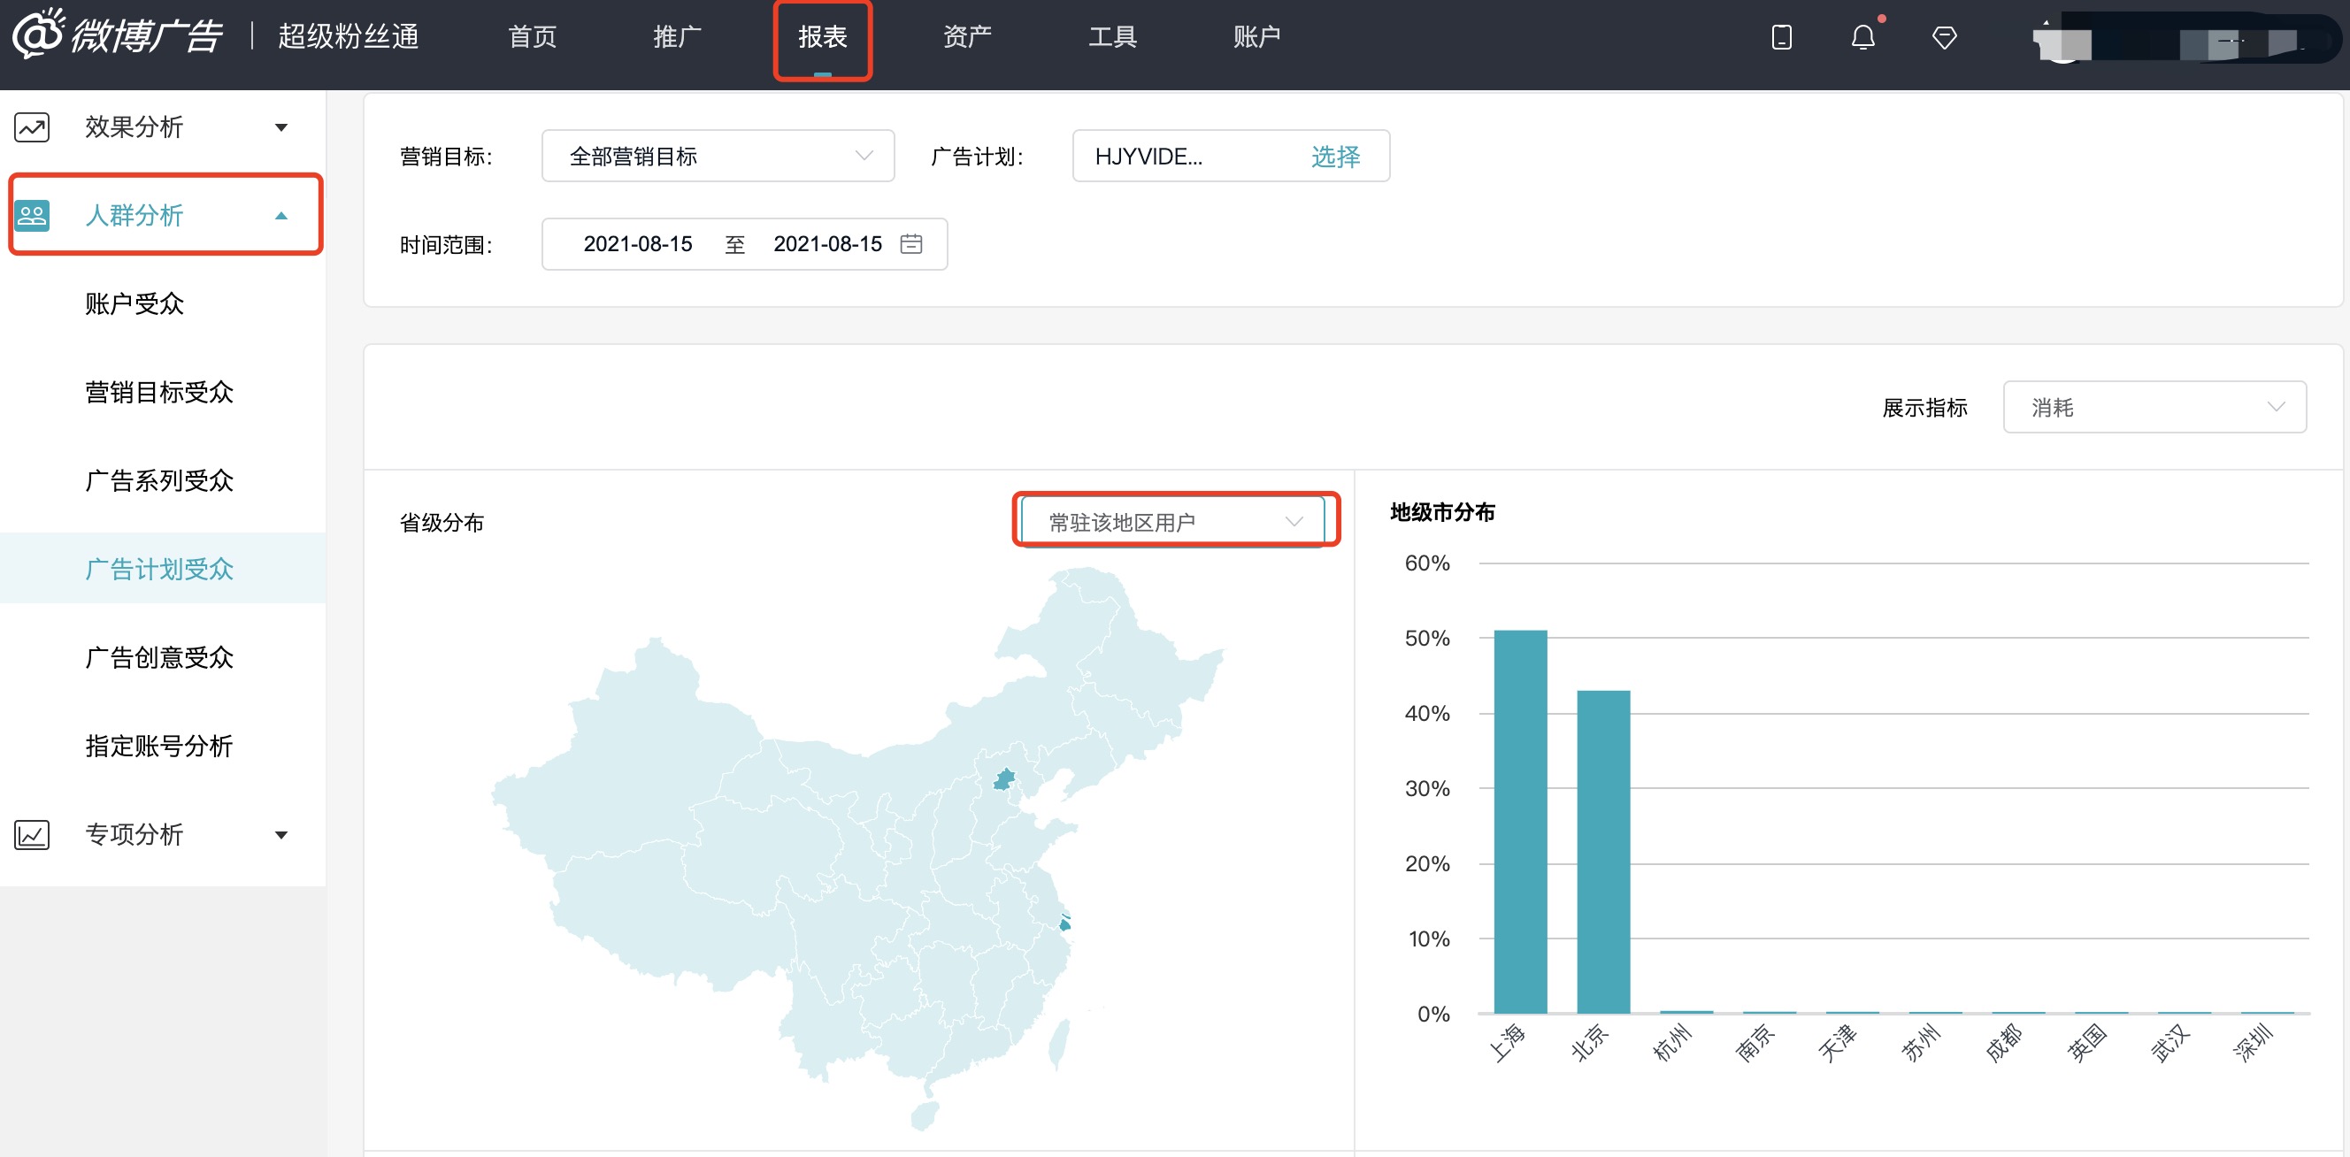2350x1157 pixels.
Task: Click the 北京 bar in city chart
Action: point(1603,852)
